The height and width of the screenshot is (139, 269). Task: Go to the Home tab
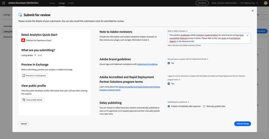52,3
